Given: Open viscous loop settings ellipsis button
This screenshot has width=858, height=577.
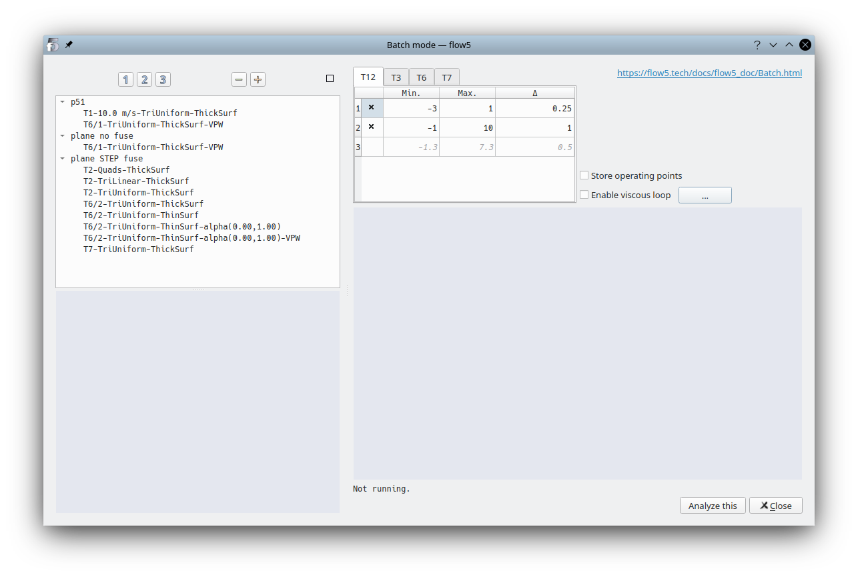Looking at the screenshot, I should (705, 195).
